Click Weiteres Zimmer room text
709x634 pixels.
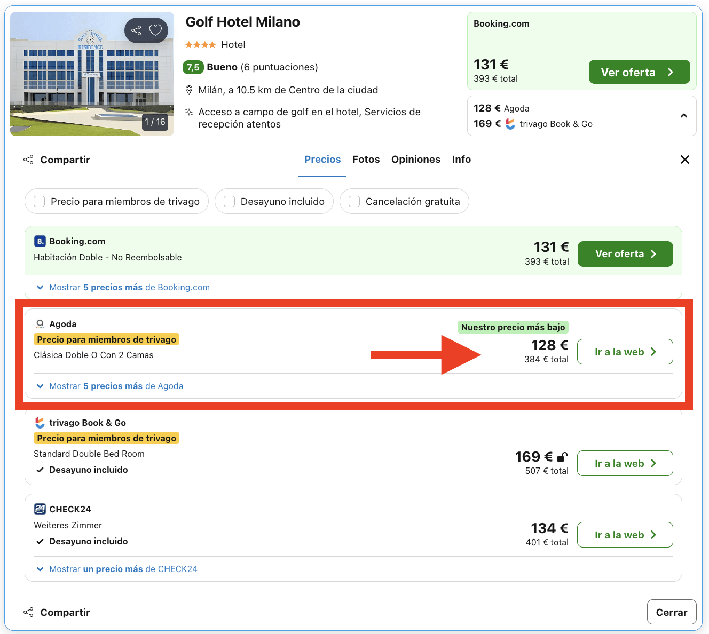[68, 525]
